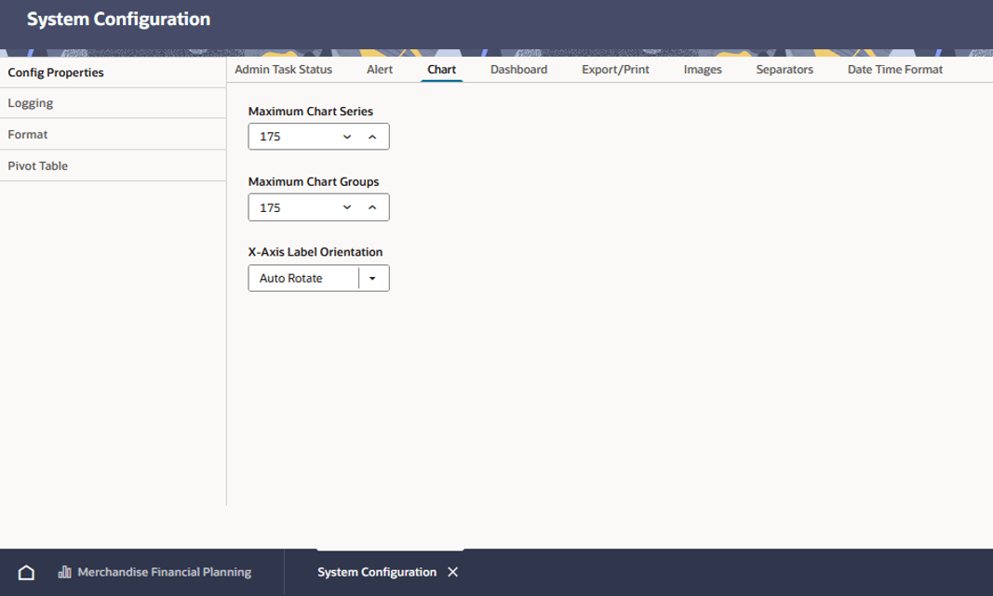Open the Alert tab

380,70
